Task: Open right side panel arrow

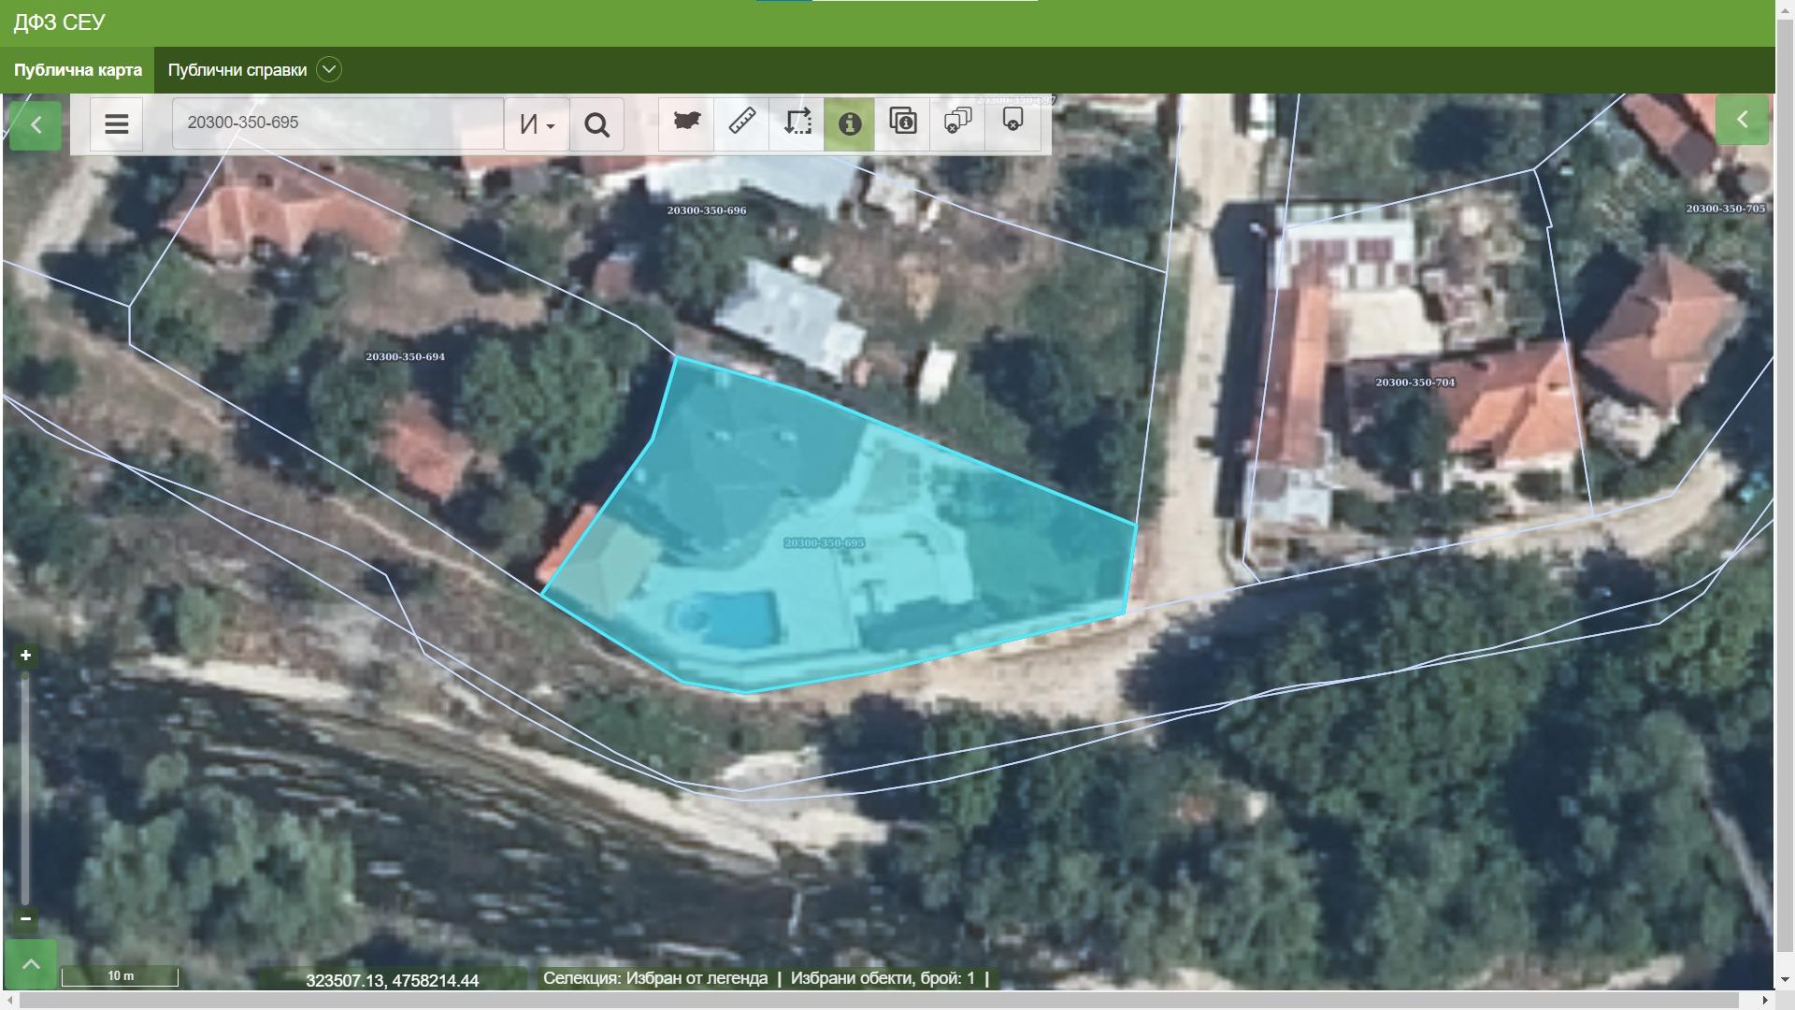Action: tap(1742, 120)
